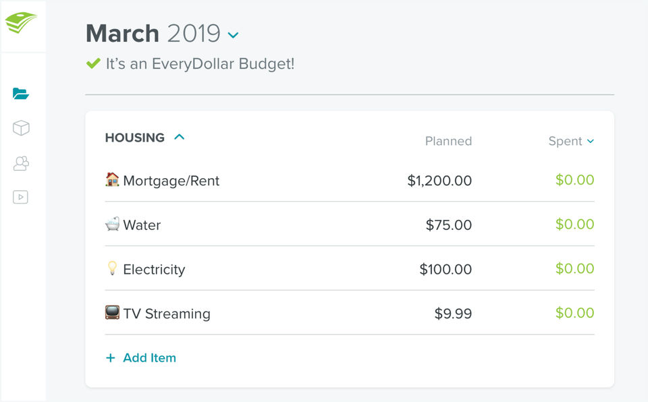This screenshot has height=402, width=648.
Task: Click the plus icon next to Add Item
Action: coord(111,358)
